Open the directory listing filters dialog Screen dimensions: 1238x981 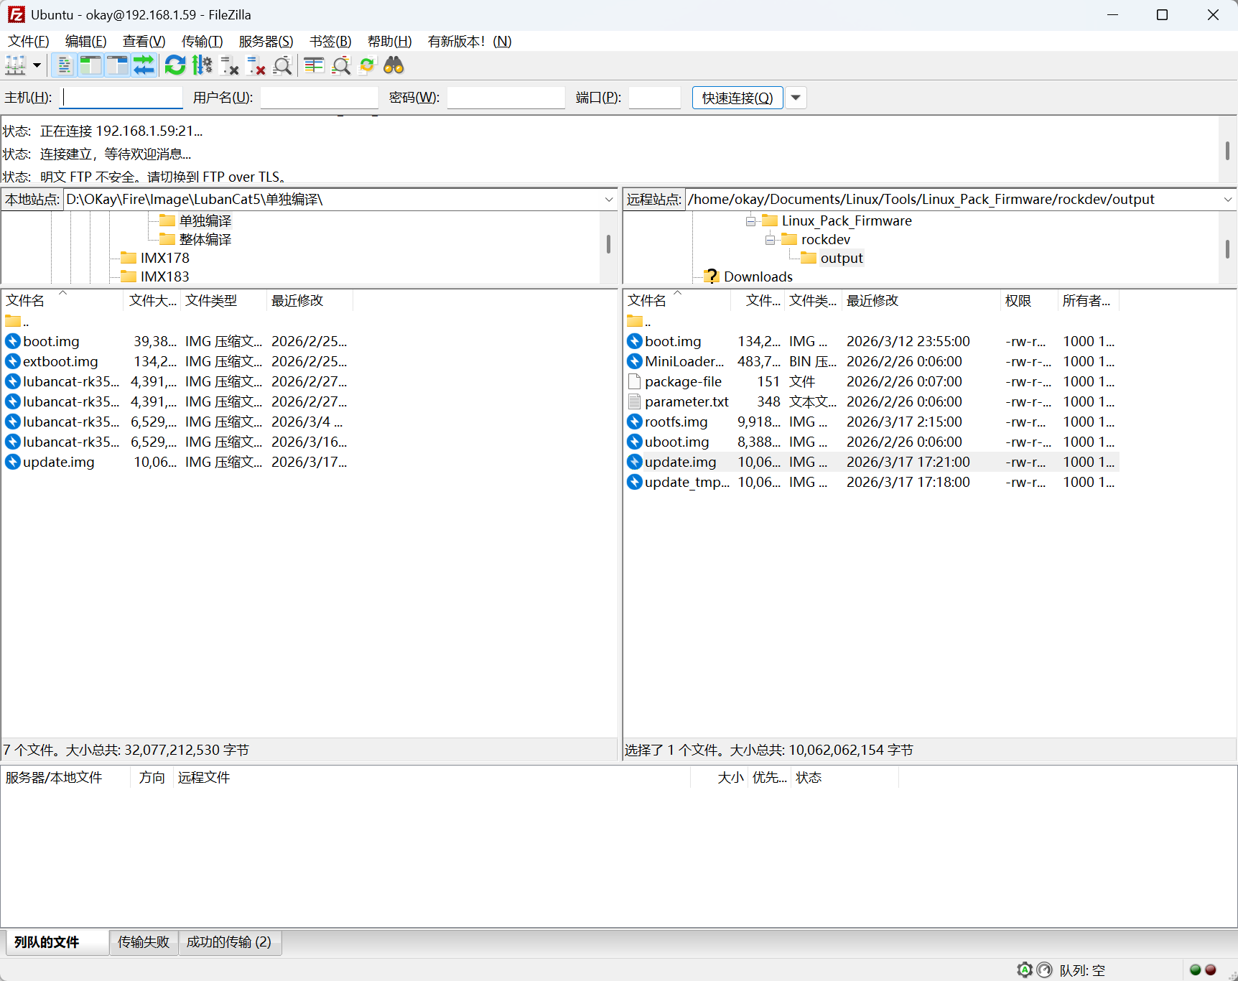[314, 66]
